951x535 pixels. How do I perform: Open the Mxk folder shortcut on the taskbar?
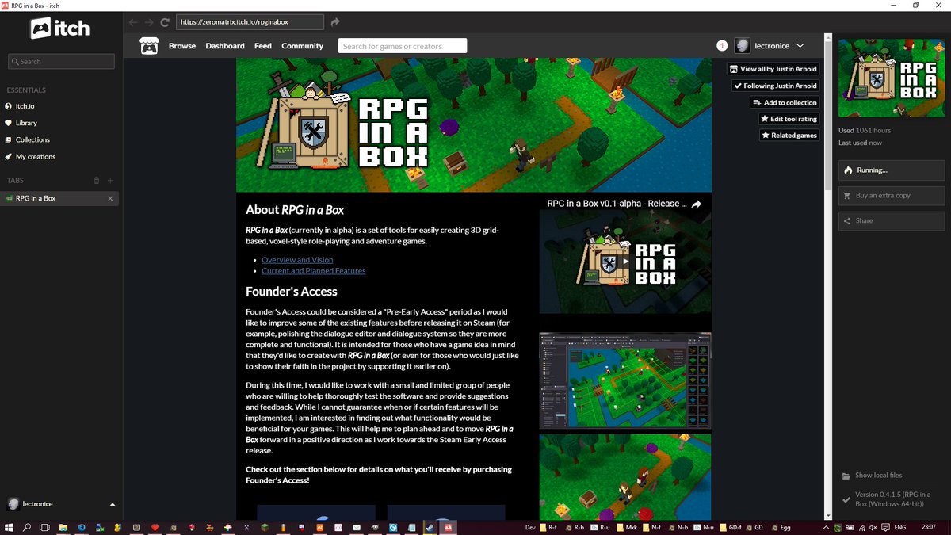tap(628, 527)
